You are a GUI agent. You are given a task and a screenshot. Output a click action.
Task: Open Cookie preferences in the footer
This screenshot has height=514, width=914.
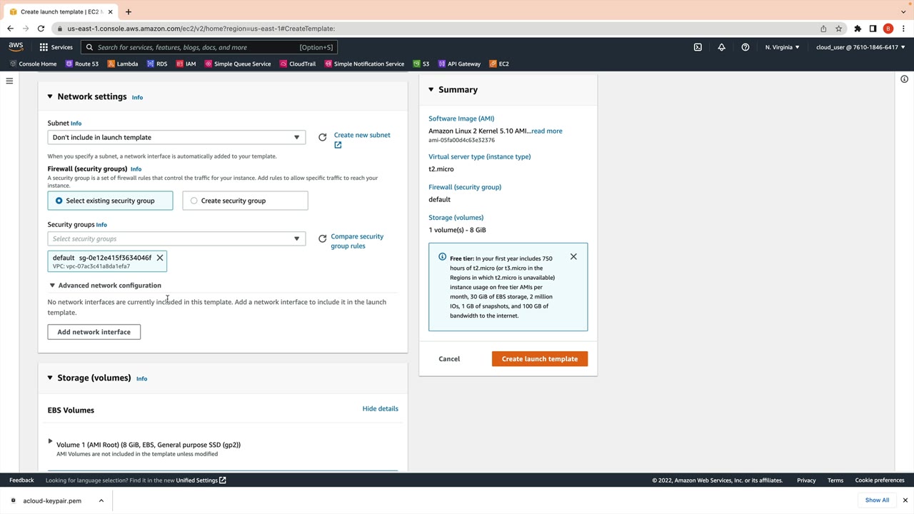tap(880, 480)
